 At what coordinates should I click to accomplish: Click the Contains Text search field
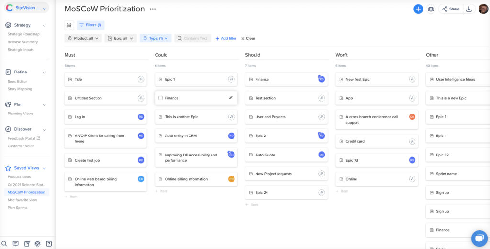(x=192, y=38)
